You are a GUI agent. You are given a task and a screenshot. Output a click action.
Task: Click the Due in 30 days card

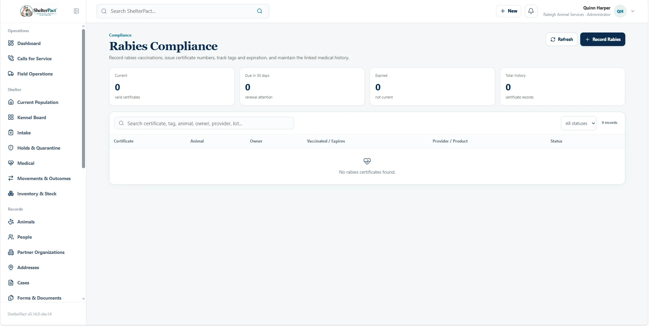tap(302, 87)
